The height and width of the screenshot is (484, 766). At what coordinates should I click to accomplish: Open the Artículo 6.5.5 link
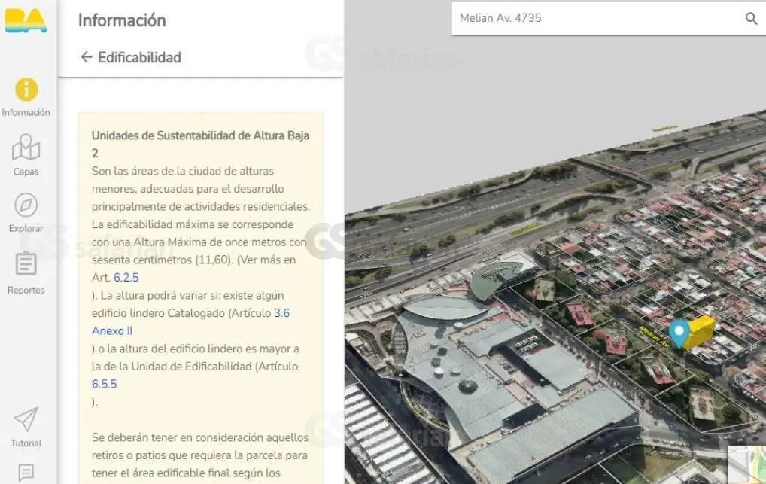pyautogui.click(x=104, y=385)
